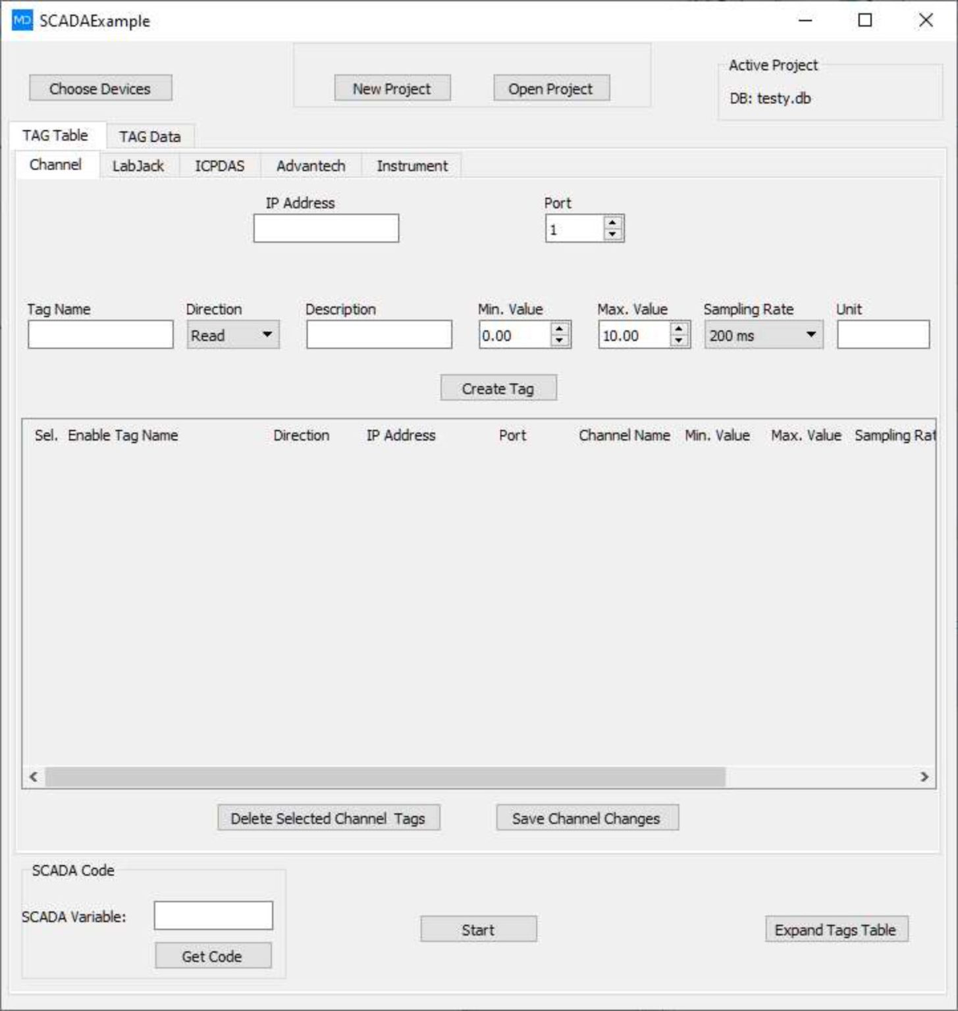Click in the IP Address input field

click(325, 228)
